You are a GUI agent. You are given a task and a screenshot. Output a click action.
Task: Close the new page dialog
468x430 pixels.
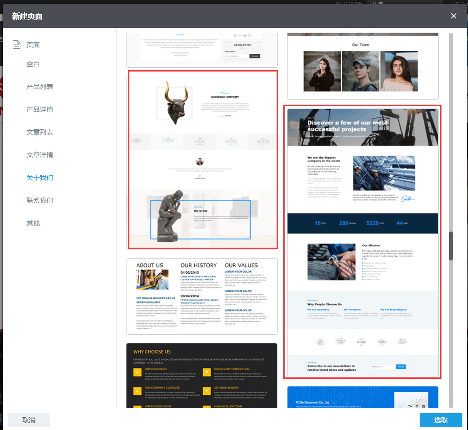[453, 16]
